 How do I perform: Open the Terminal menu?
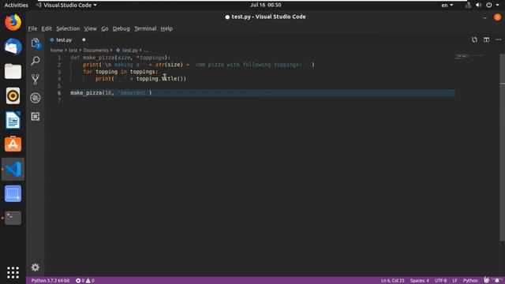(x=145, y=28)
